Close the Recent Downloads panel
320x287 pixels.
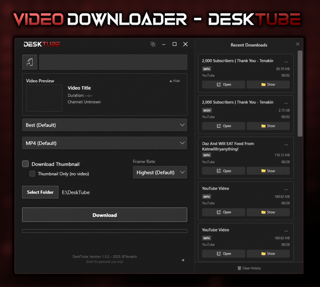click(298, 44)
